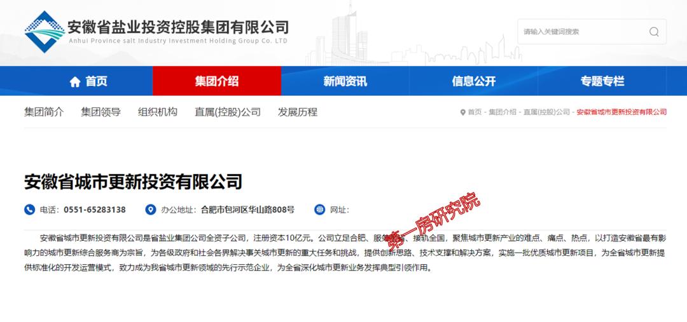Click the company name 安徽省盐业投资控股集团有限公司 header
This screenshot has width=687, height=322.
(x=178, y=27)
